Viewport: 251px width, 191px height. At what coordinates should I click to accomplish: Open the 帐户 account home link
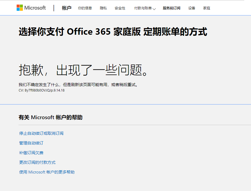(67, 8)
